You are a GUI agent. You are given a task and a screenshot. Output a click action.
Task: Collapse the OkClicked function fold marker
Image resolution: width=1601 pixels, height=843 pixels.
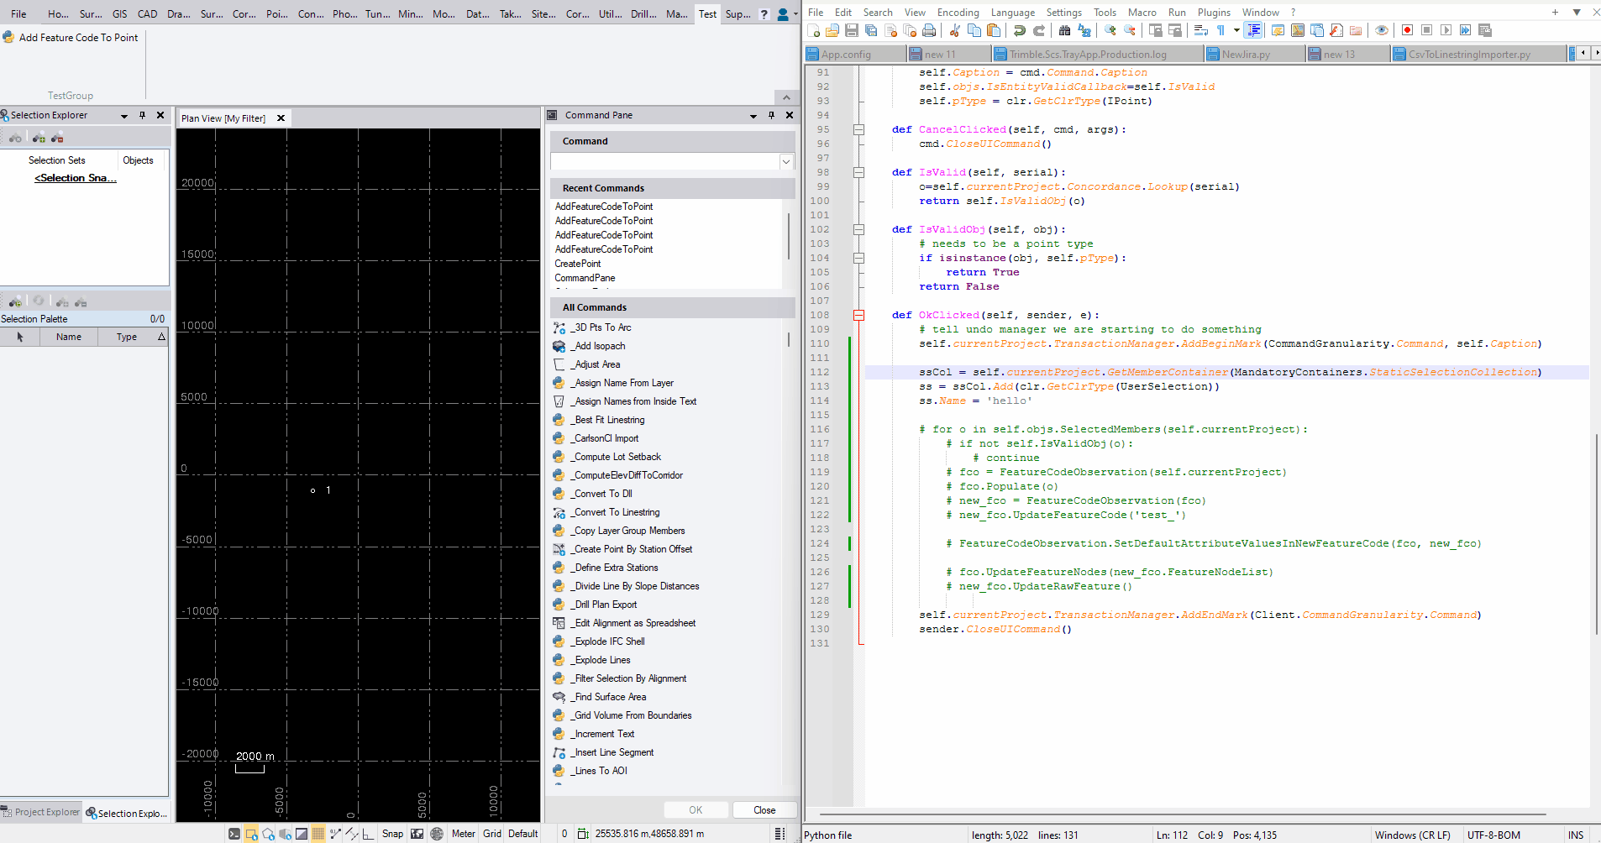pyautogui.click(x=858, y=315)
